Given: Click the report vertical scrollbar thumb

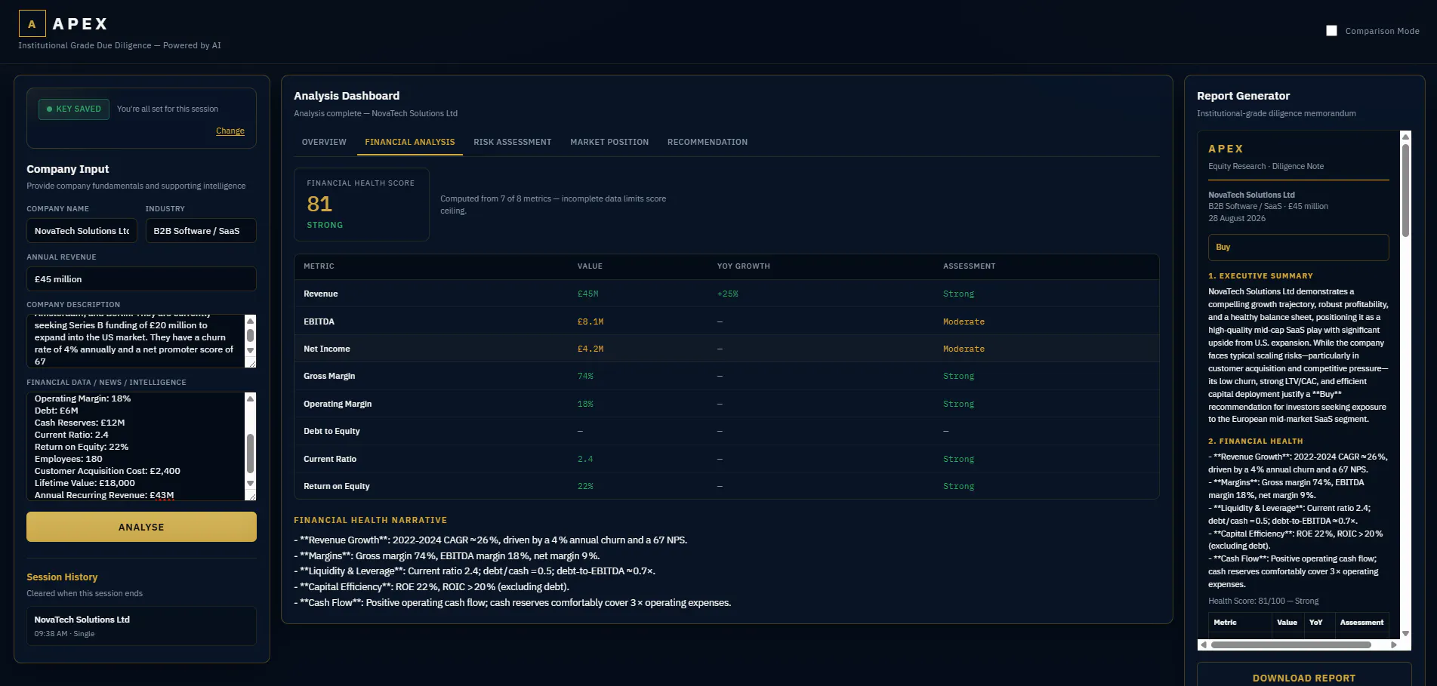Looking at the screenshot, I should (1405, 190).
